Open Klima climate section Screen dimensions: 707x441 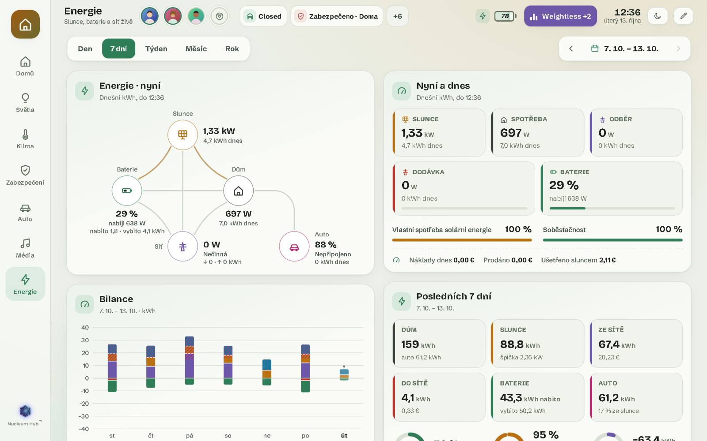pyautogui.click(x=25, y=139)
